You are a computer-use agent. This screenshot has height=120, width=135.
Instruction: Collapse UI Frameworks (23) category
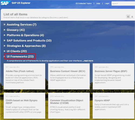click(x=20, y=56)
